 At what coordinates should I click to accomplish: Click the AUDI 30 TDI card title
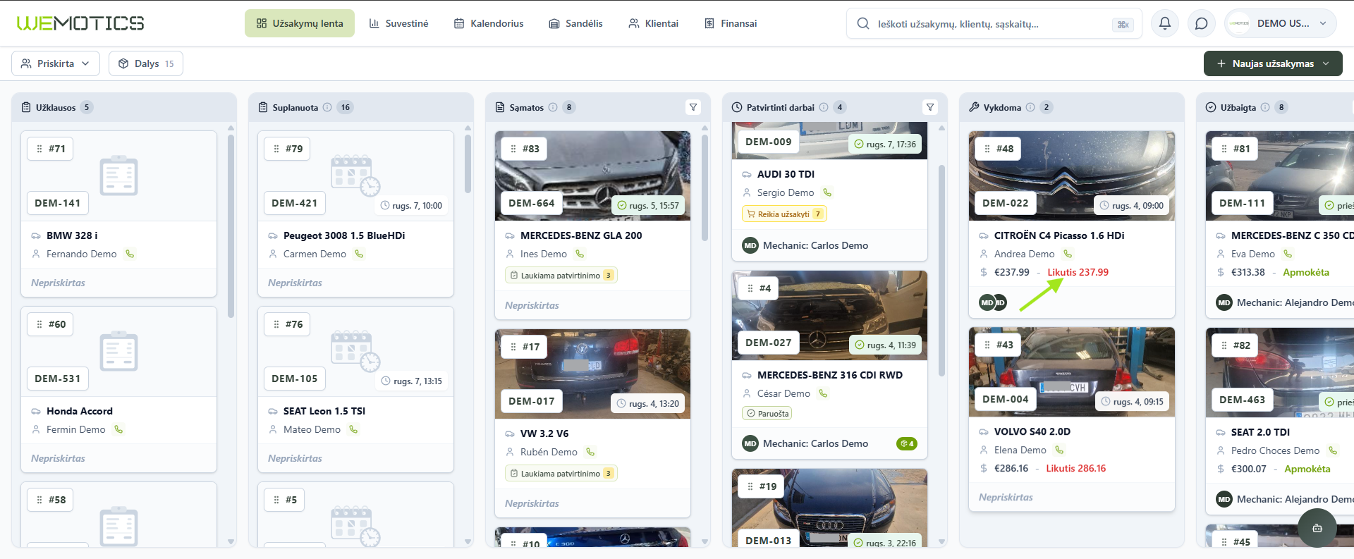786,174
